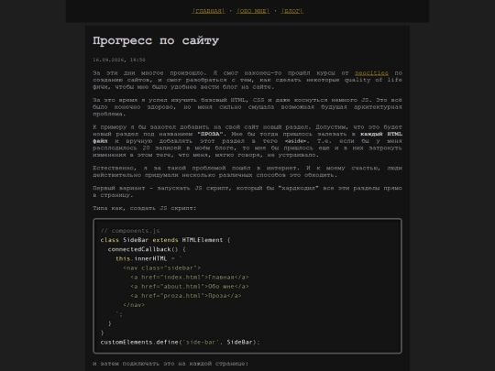
Task: Click the code line with href="proza.html"
Action: point(186,296)
